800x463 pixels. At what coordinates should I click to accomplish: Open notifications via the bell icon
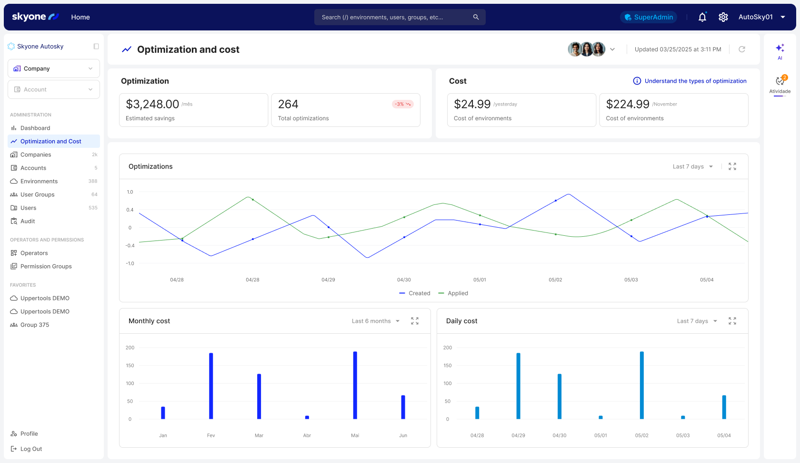[702, 17]
